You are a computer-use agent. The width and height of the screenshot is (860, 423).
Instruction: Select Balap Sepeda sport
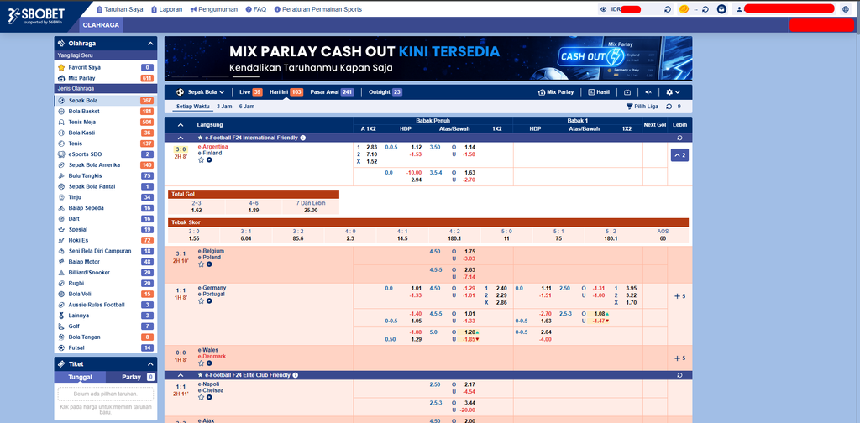pos(105,208)
